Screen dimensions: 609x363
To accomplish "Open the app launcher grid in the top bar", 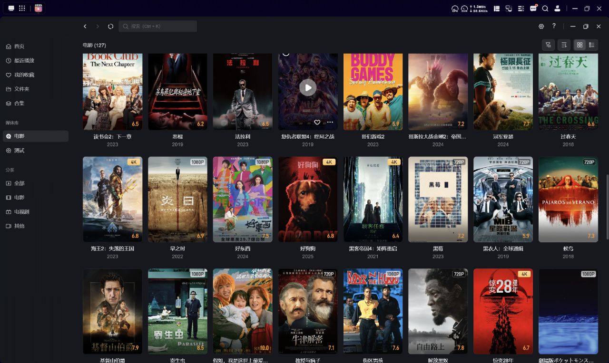I will 22,8.
